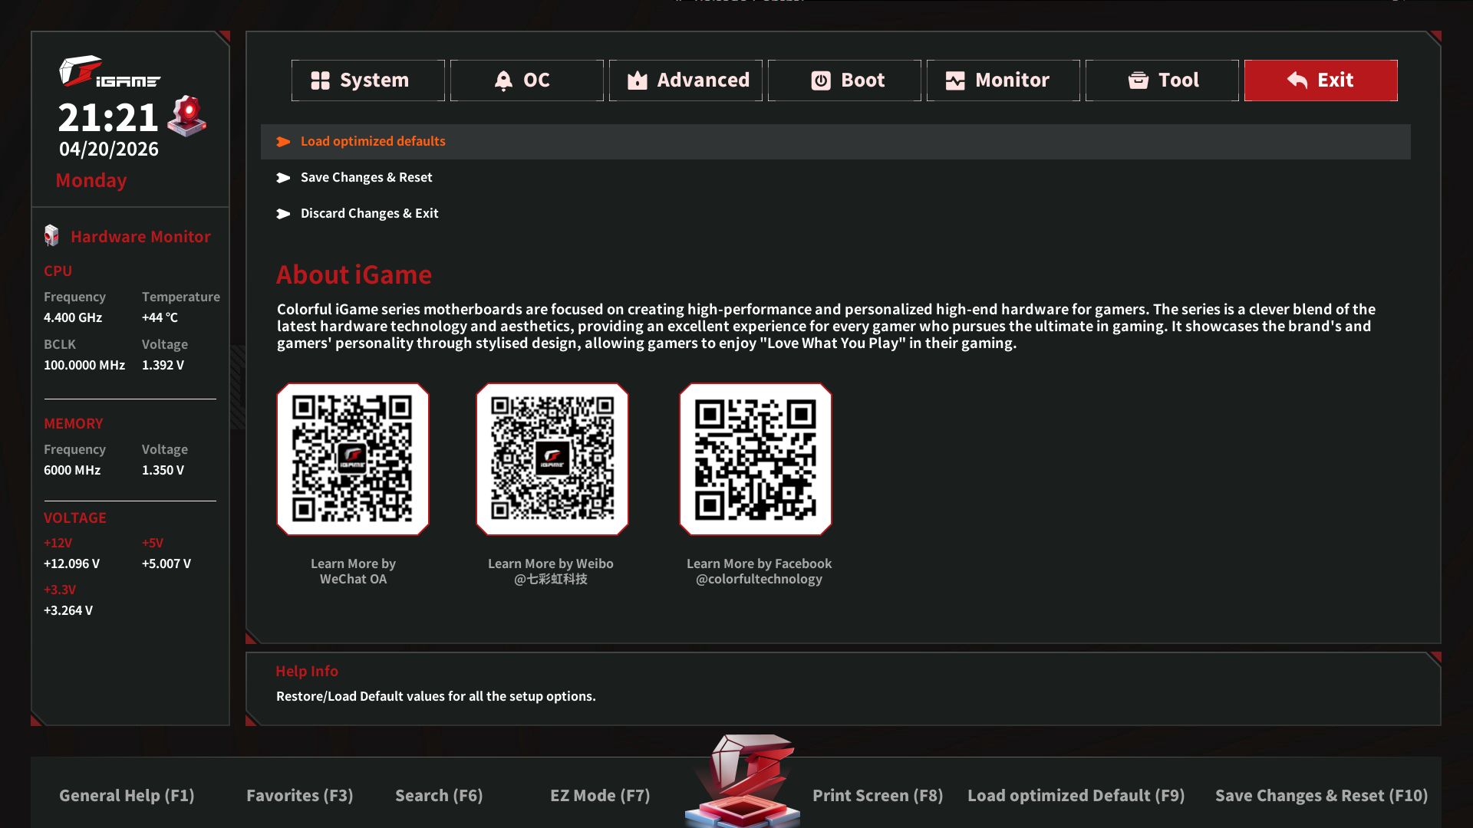Click memory frequency value 6000 MHz

72,470
